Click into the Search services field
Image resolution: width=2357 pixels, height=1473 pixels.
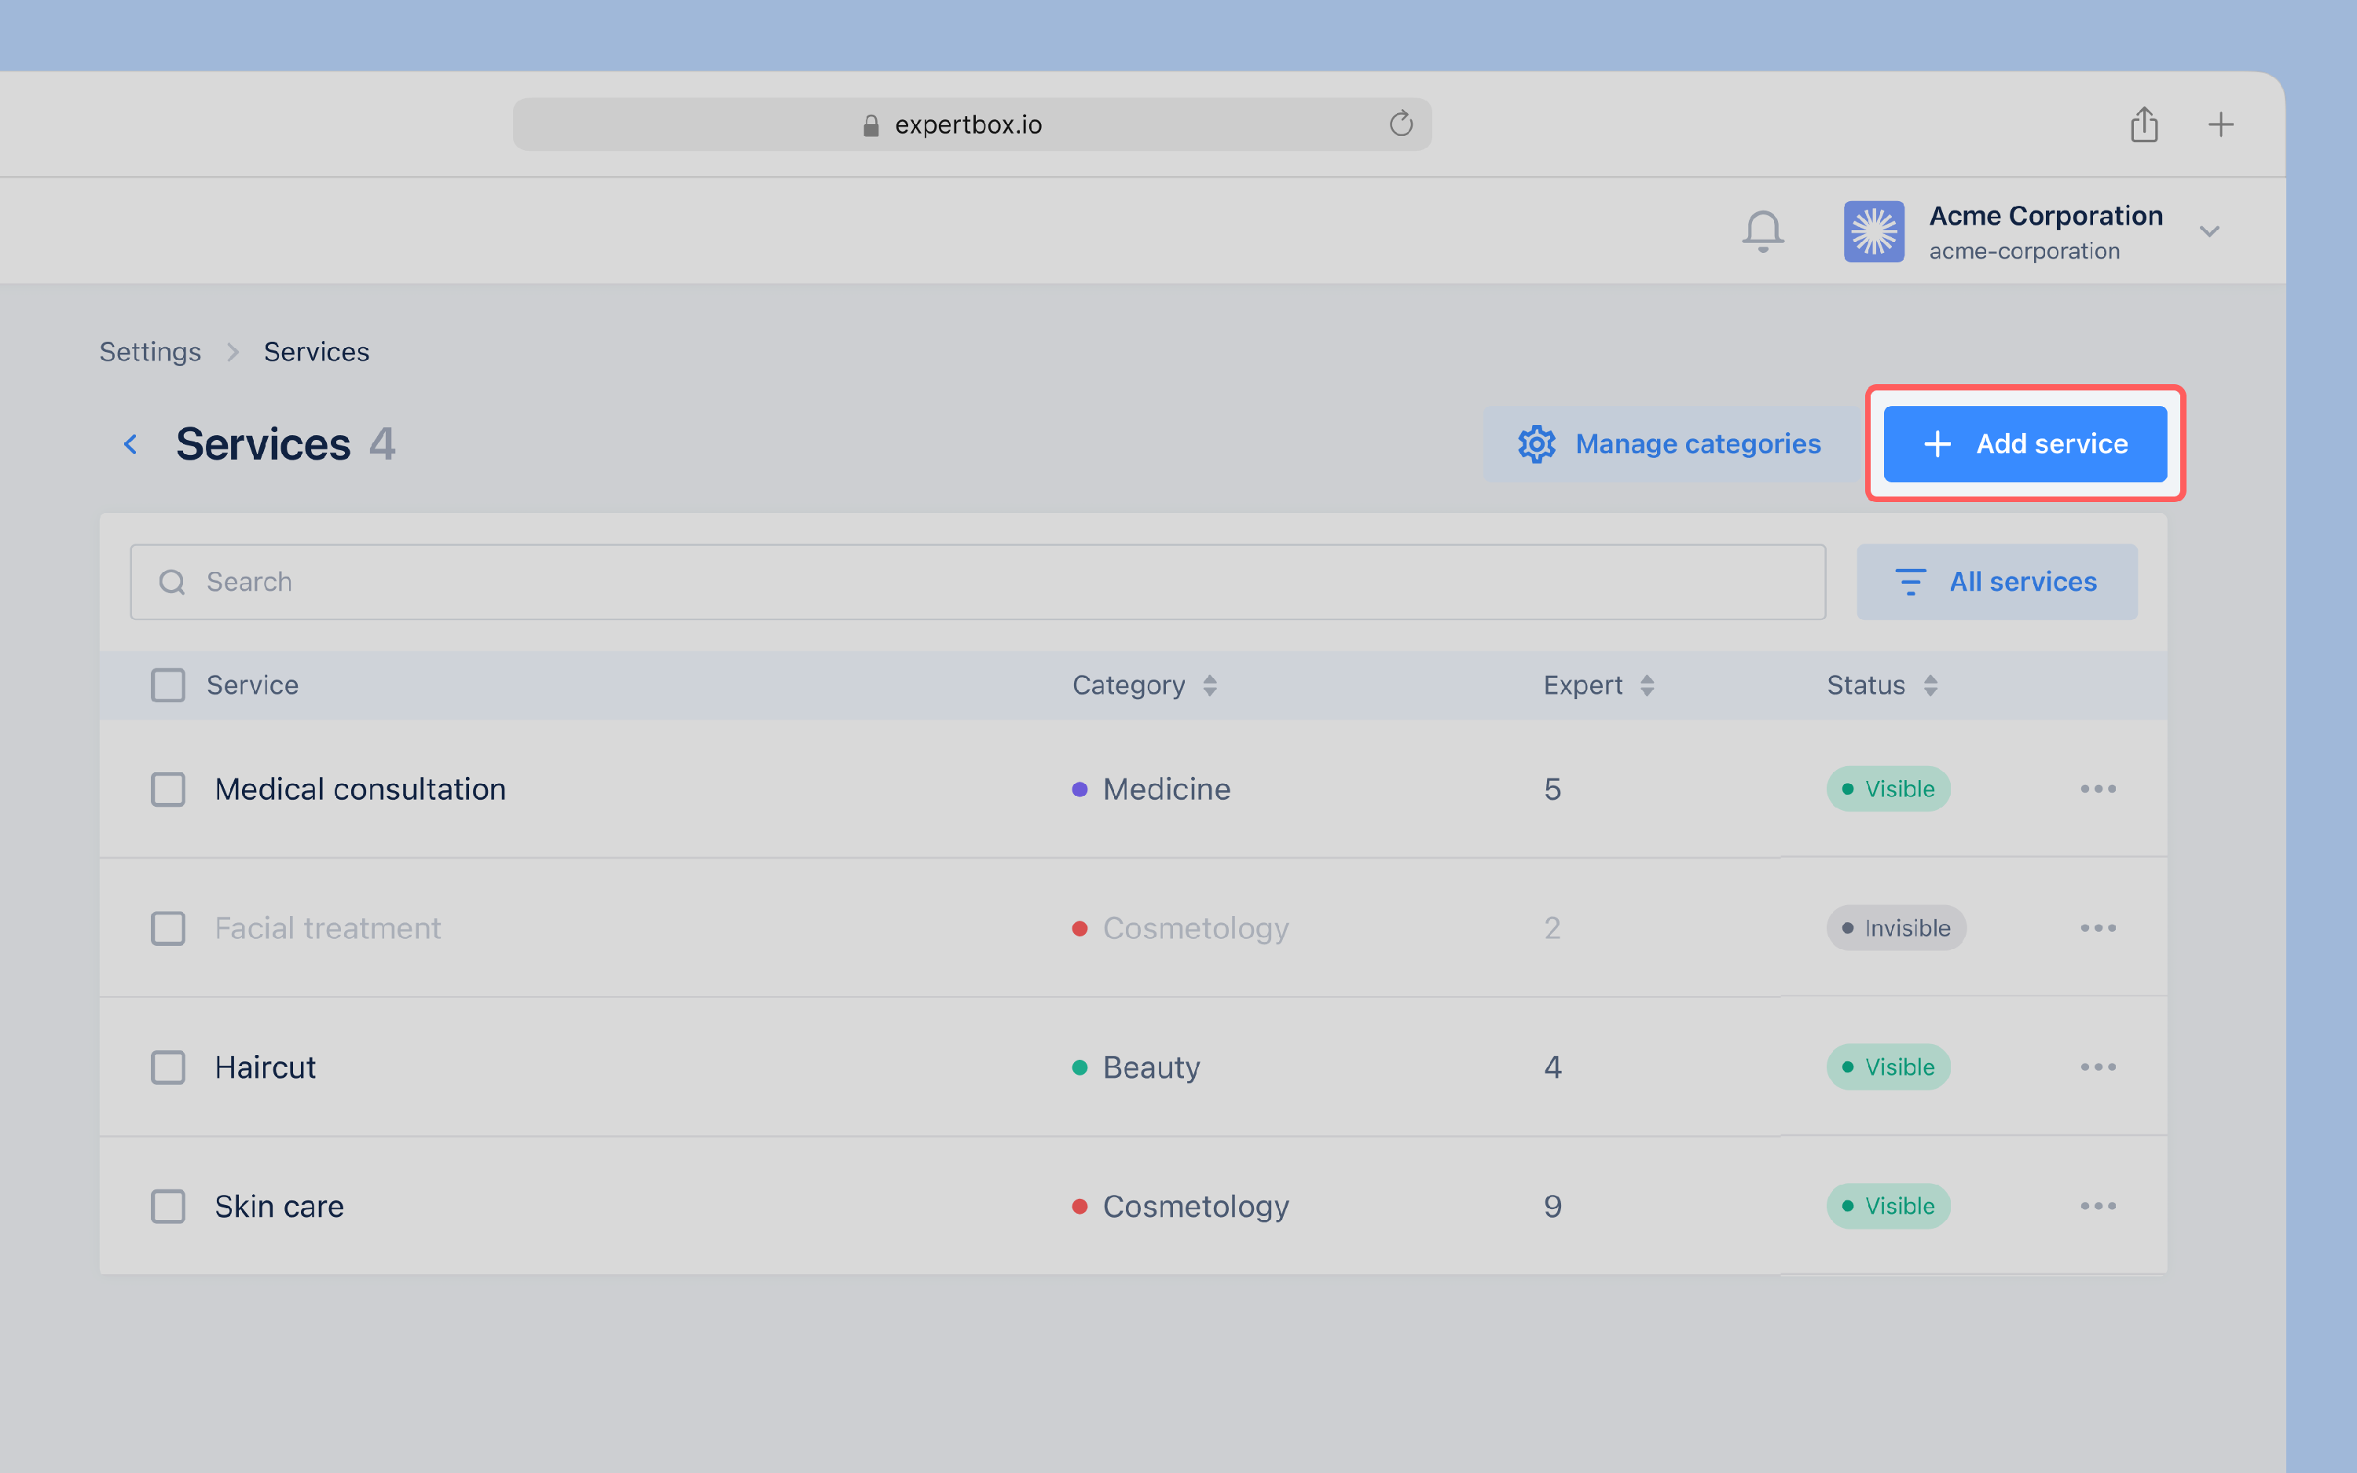977,581
